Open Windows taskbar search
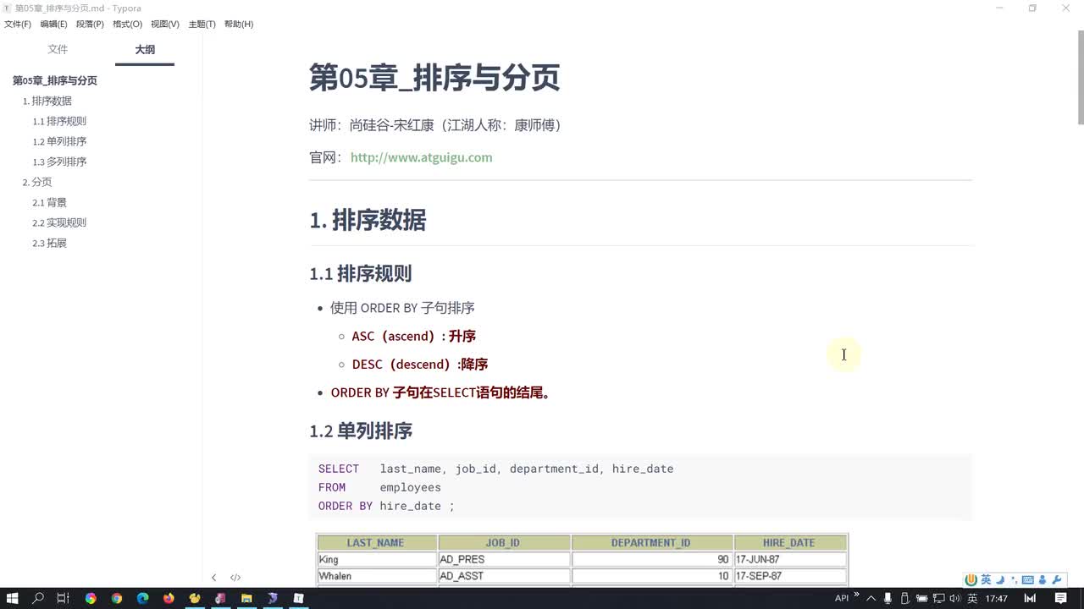Viewport: 1084px width, 609px height. click(38, 598)
